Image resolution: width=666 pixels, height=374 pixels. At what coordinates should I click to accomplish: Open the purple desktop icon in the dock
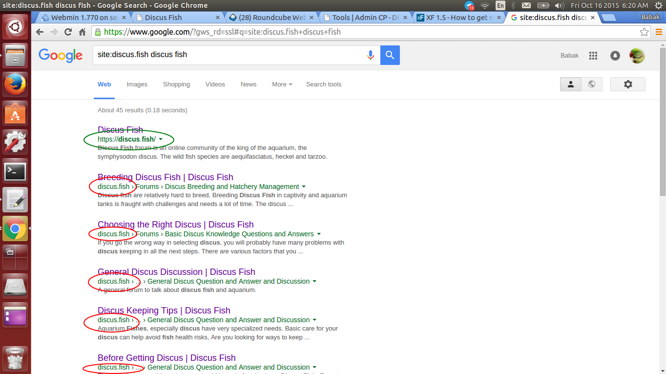[x=15, y=315]
